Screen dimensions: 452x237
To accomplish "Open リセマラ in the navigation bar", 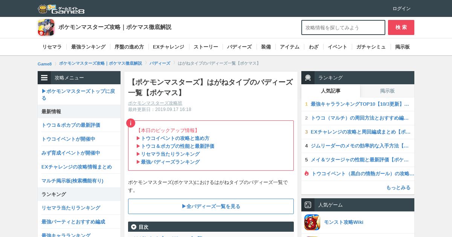I will [x=52, y=47].
